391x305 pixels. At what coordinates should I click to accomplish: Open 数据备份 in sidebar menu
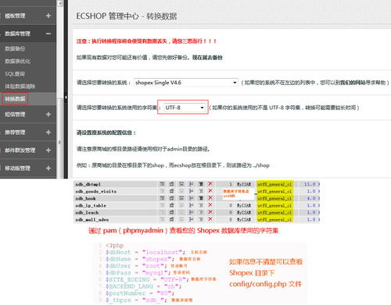pos(15,48)
